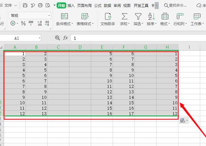Select column A header

point(15,47)
